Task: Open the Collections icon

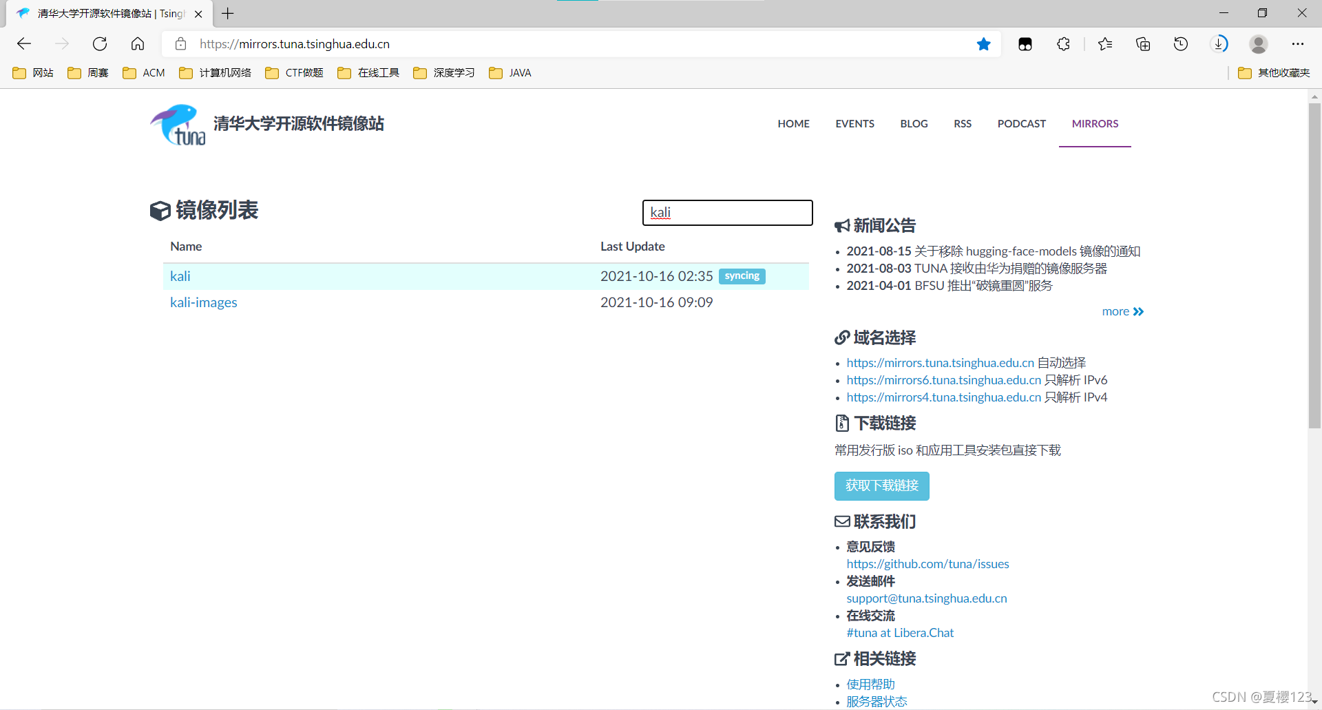Action: pos(1143,44)
